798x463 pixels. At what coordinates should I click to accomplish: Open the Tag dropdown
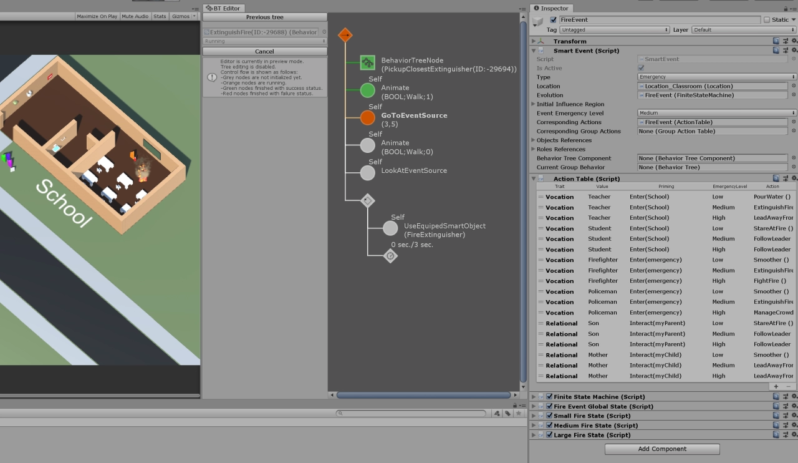tap(615, 29)
